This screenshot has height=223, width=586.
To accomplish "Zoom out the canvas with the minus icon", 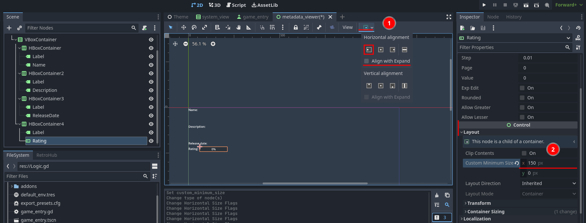I will tap(186, 44).
